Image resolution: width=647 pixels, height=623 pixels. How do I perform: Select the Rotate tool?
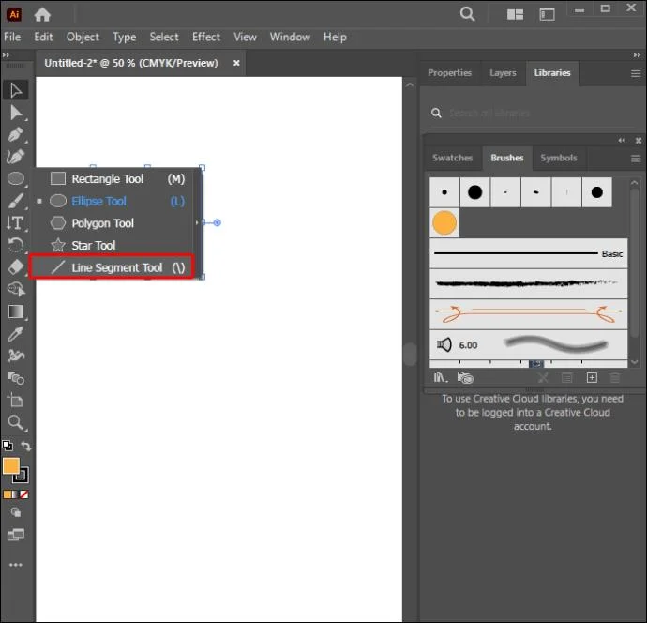tap(16, 245)
